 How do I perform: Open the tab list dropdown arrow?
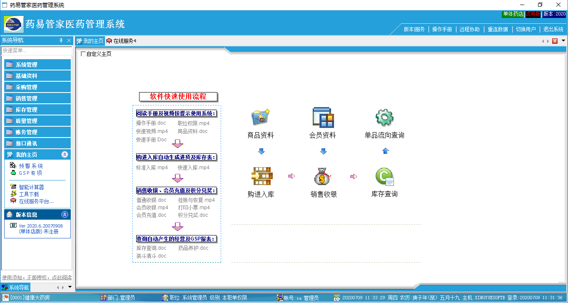[563, 40]
